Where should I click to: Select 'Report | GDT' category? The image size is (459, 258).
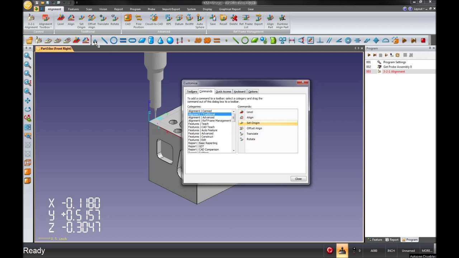pyautogui.click(x=210, y=146)
